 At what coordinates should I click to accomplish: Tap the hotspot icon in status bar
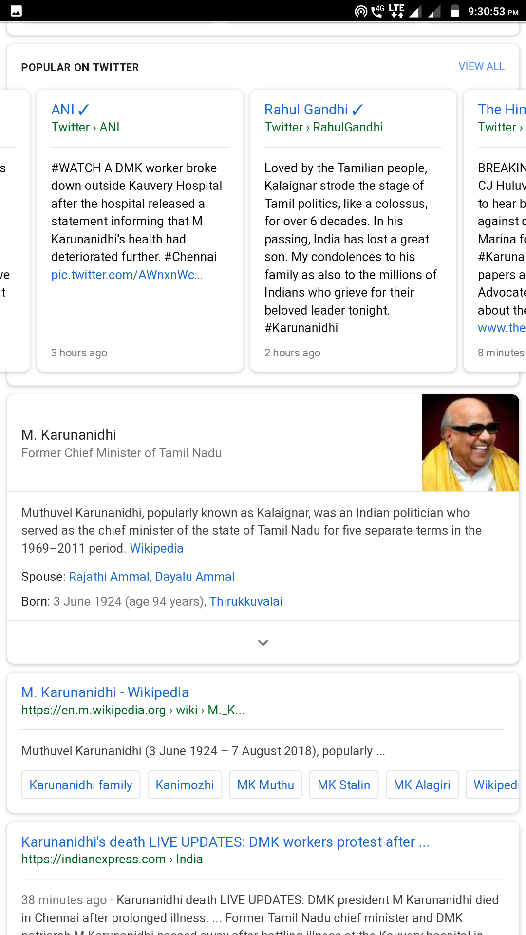point(361,11)
